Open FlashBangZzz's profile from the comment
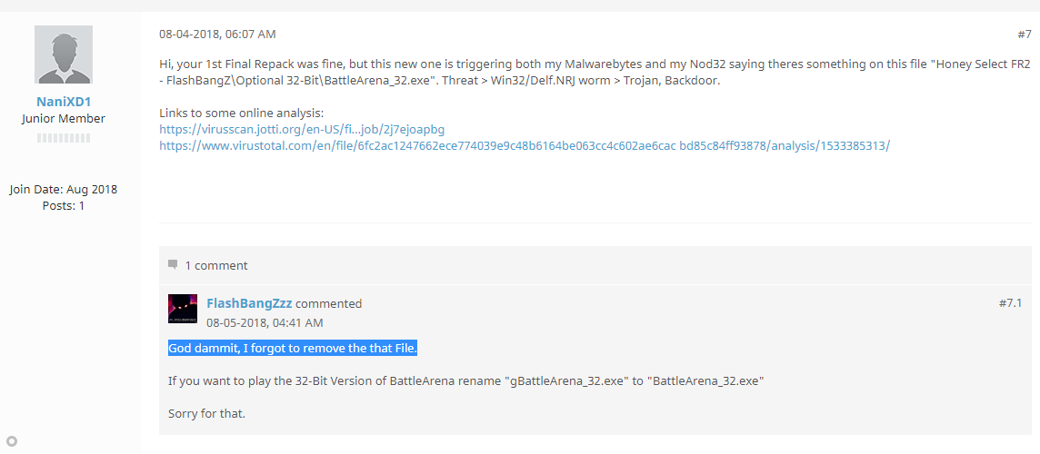The height and width of the screenshot is (454, 1040). click(249, 303)
